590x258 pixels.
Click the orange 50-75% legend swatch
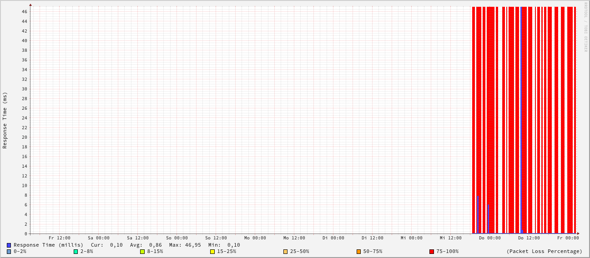tap(358, 252)
